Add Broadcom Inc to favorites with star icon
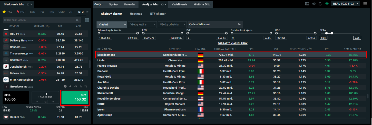 (81, 86)
